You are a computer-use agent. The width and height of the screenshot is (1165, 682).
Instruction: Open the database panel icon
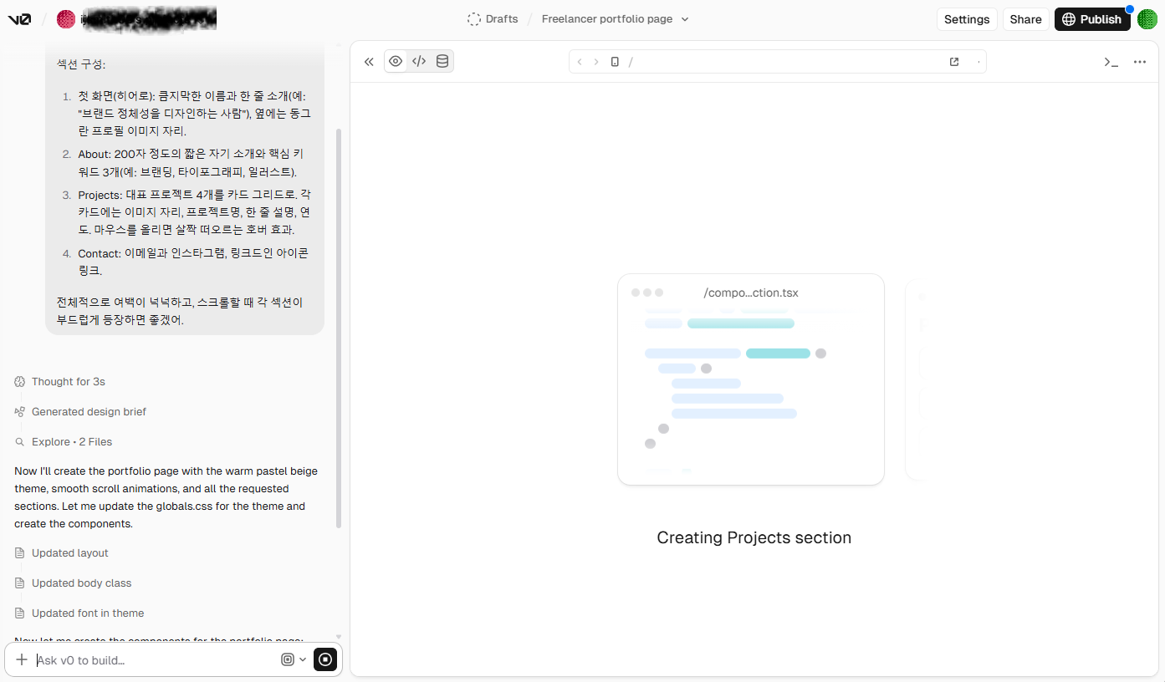click(442, 62)
